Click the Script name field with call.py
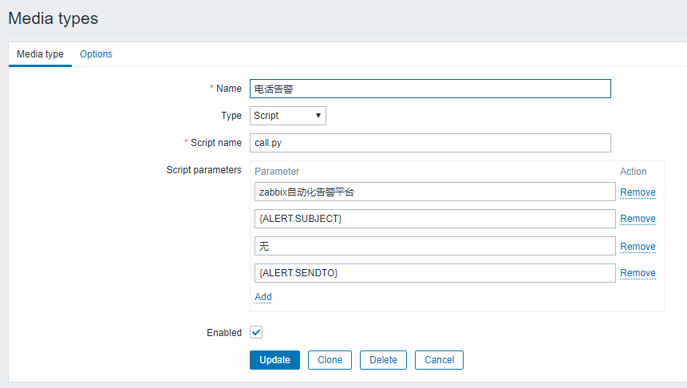This screenshot has width=687, height=388. [430, 143]
